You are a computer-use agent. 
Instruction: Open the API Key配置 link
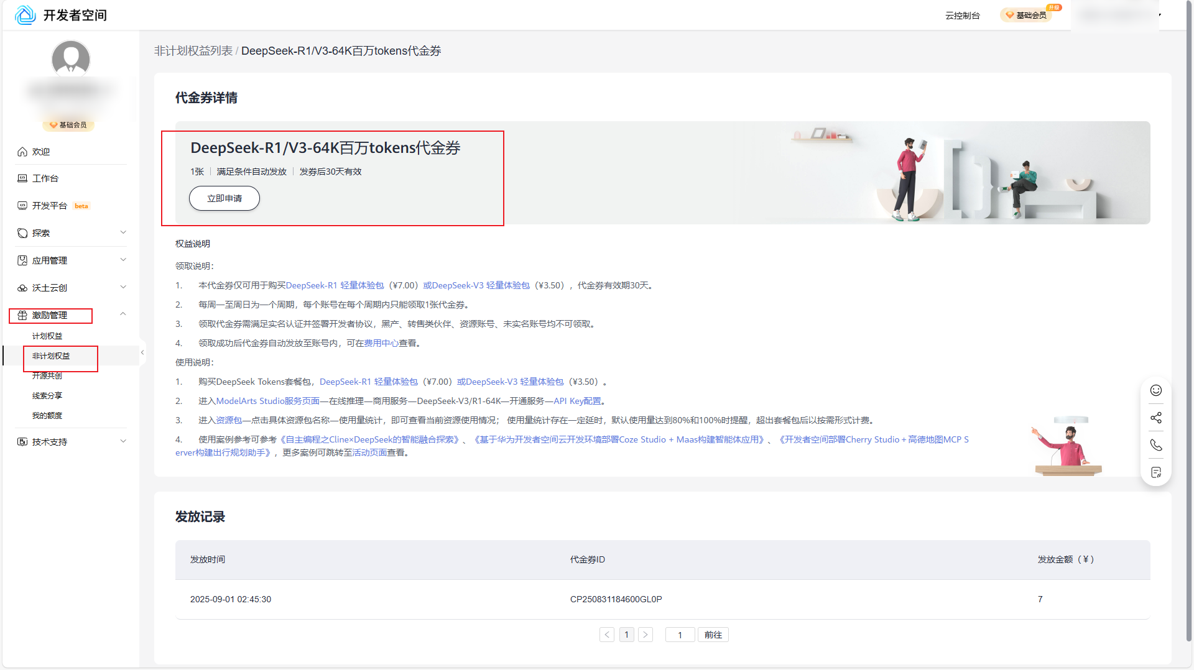pos(578,401)
